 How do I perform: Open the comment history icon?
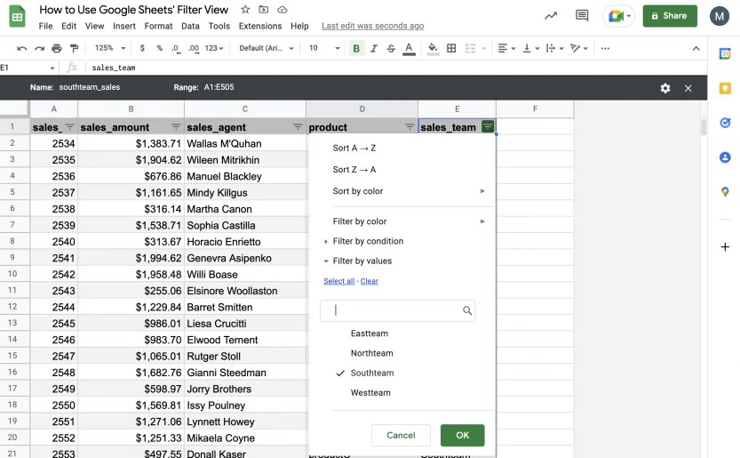coord(582,16)
